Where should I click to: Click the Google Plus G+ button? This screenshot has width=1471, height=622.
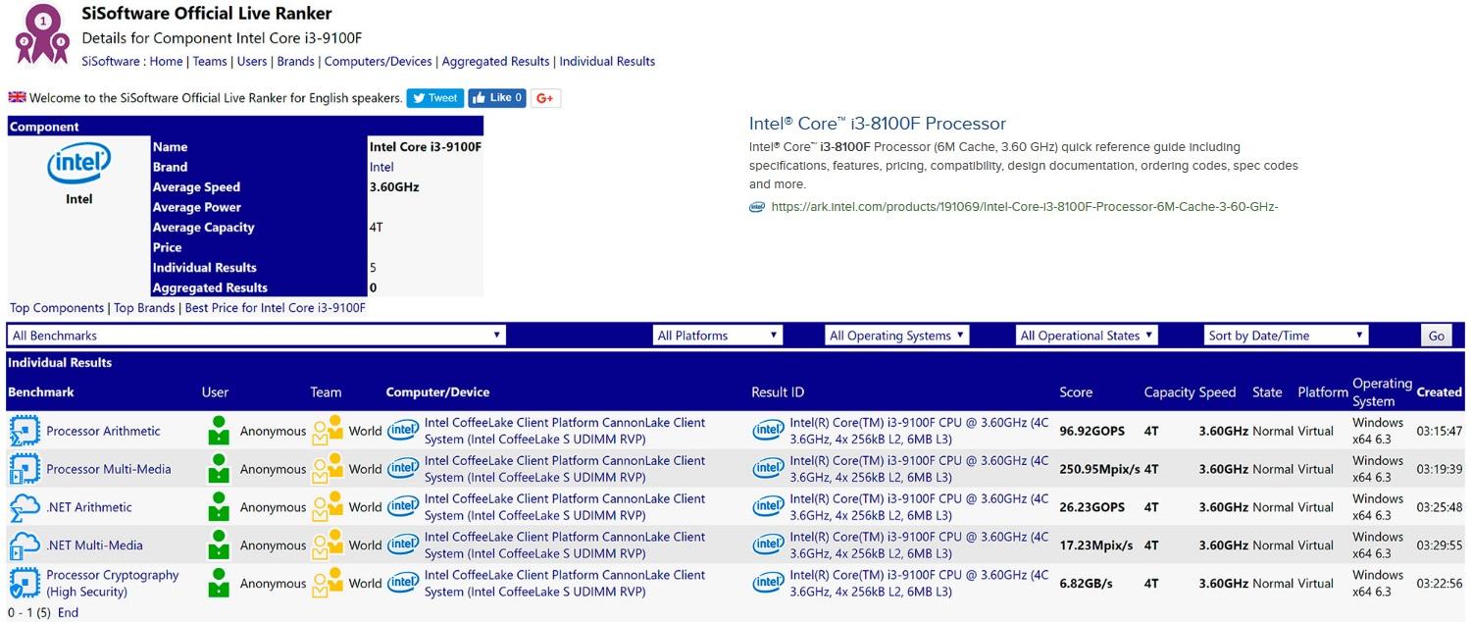(x=546, y=98)
